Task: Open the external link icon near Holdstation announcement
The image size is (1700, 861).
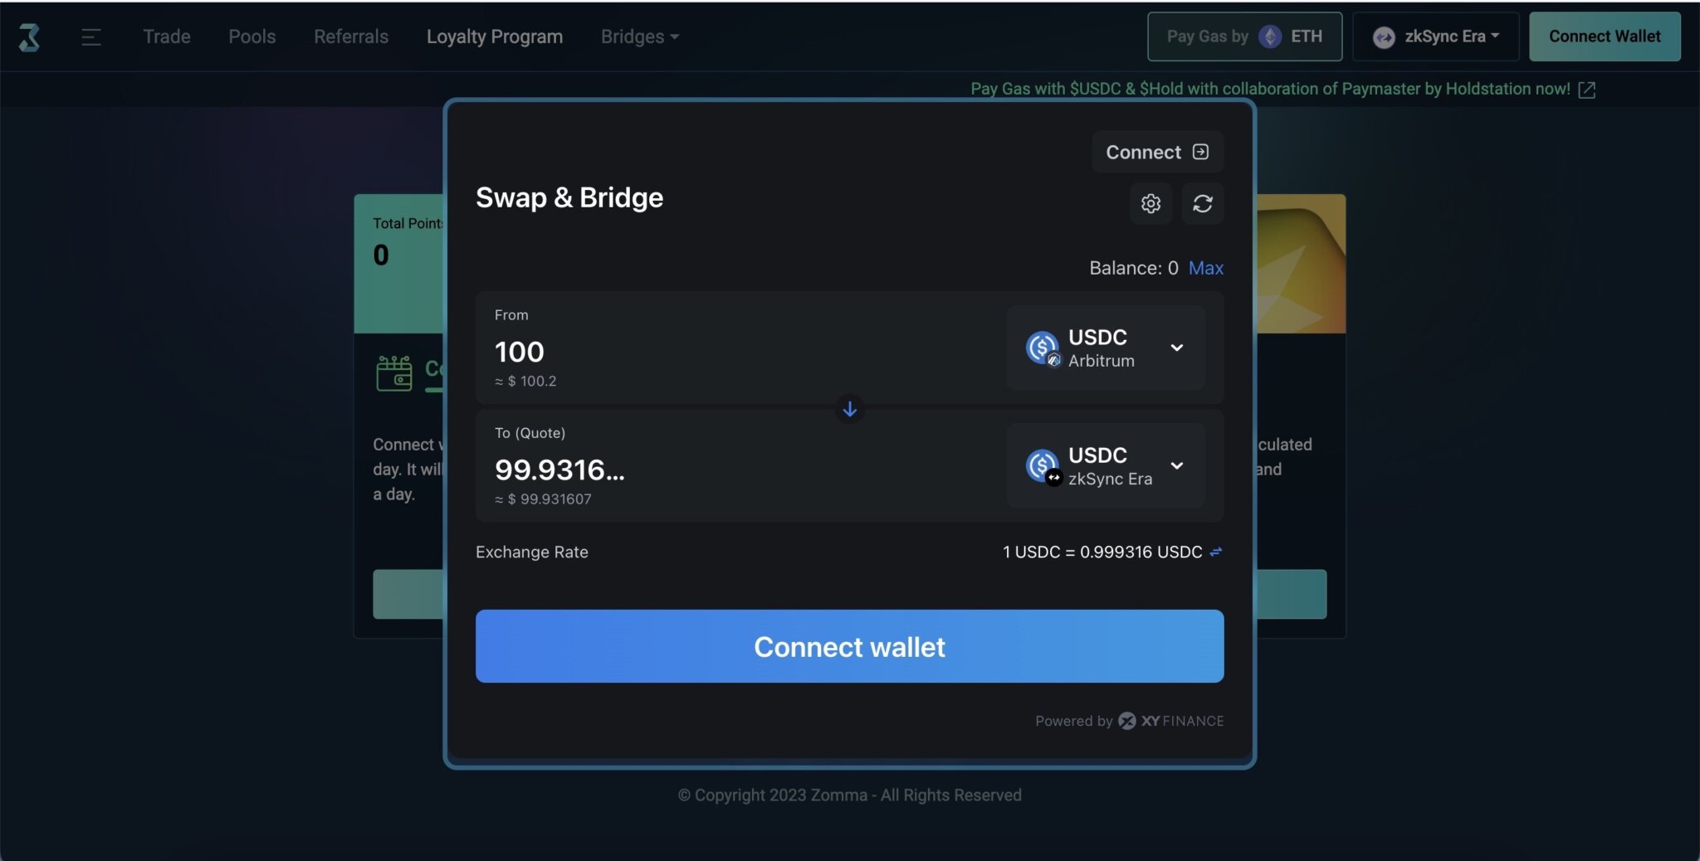Action: pyautogui.click(x=1586, y=89)
